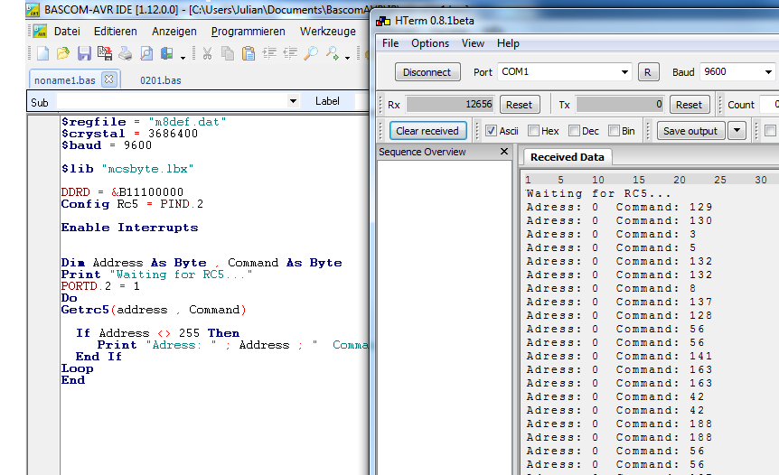Paste clipboard in BASCOM toolbar

click(x=249, y=53)
